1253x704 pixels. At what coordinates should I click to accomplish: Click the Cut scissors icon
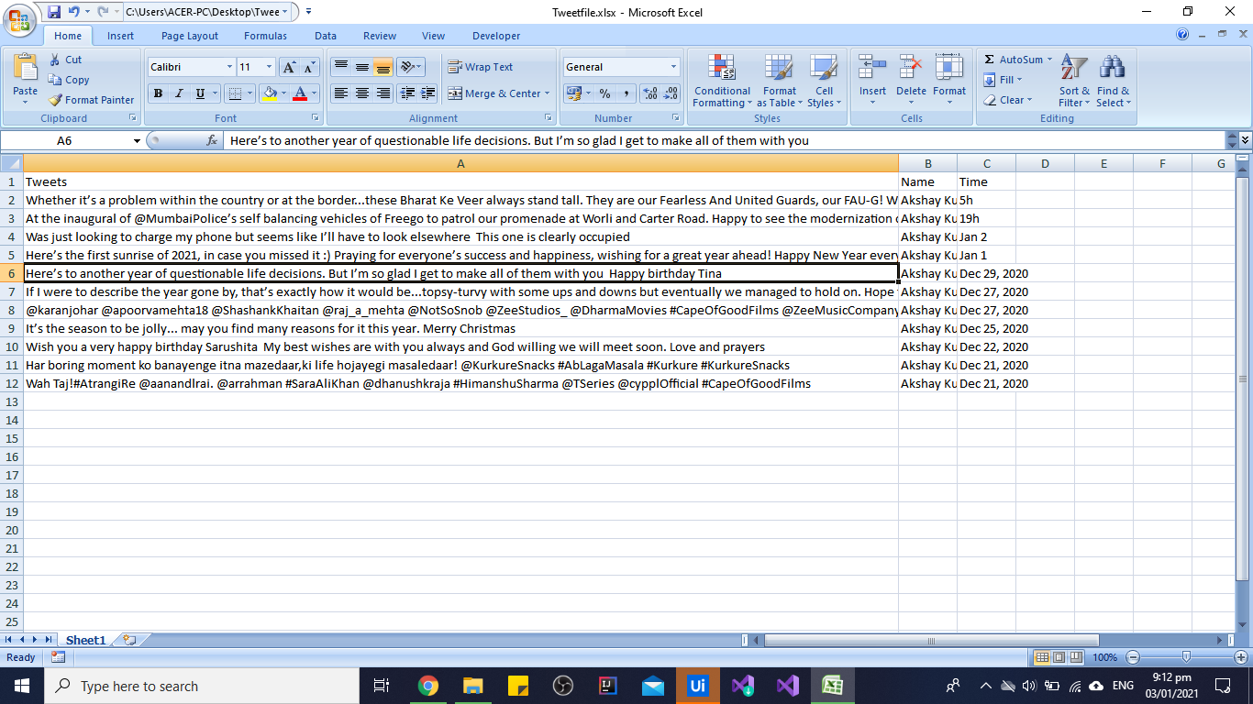56,60
